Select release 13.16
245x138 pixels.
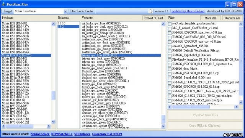tap(69, 23)
